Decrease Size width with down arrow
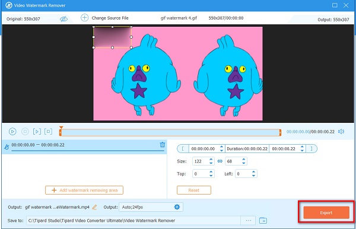 coord(211,163)
